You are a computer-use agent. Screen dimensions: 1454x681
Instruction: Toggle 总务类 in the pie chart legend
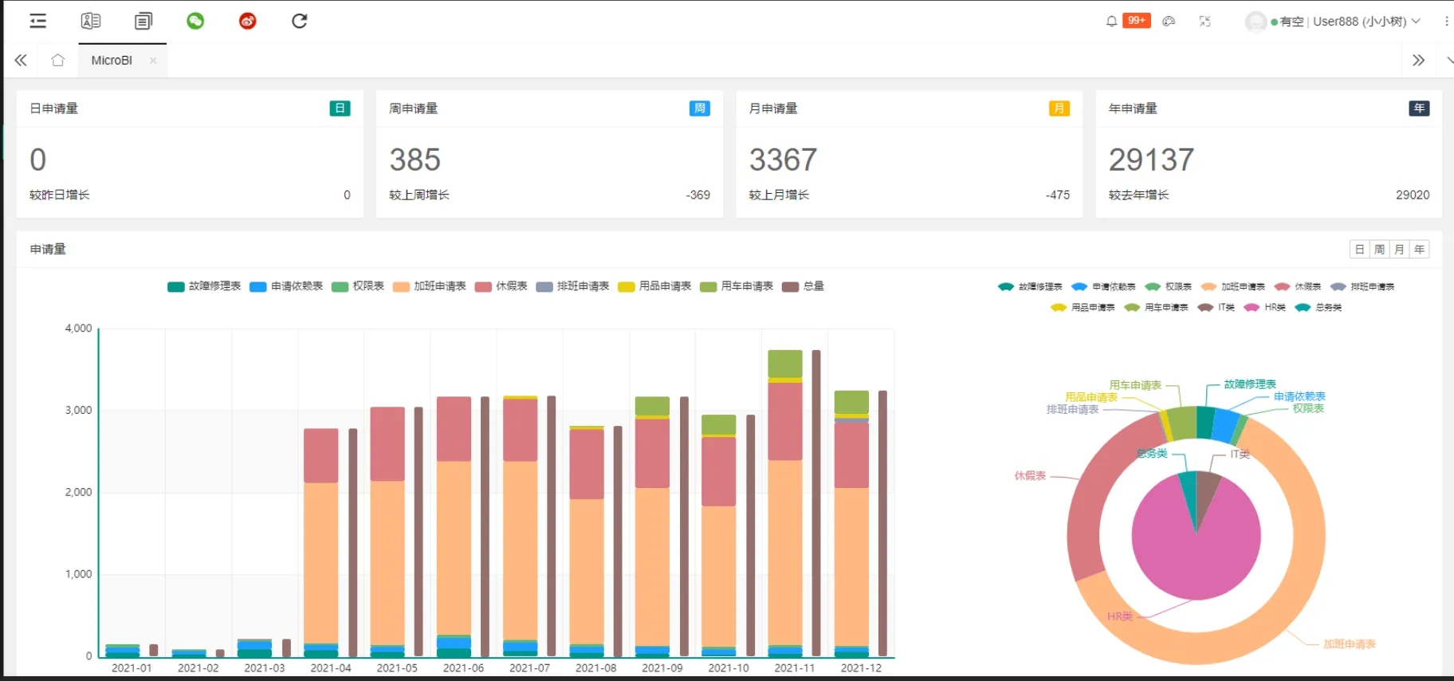(x=1318, y=307)
